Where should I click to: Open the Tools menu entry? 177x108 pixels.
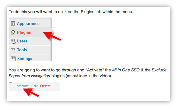(22, 50)
